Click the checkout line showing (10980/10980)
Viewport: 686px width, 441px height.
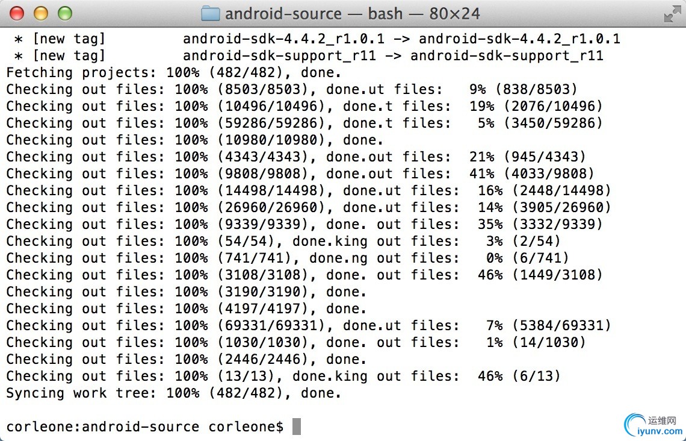[194, 140]
